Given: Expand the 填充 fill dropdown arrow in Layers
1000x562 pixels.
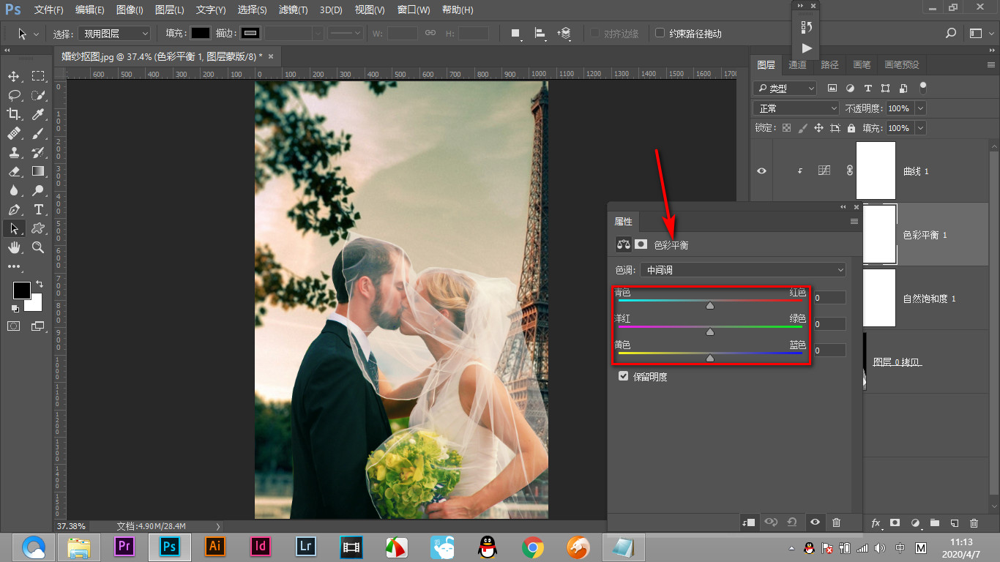Looking at the screenshot, I should coord(920,128).
